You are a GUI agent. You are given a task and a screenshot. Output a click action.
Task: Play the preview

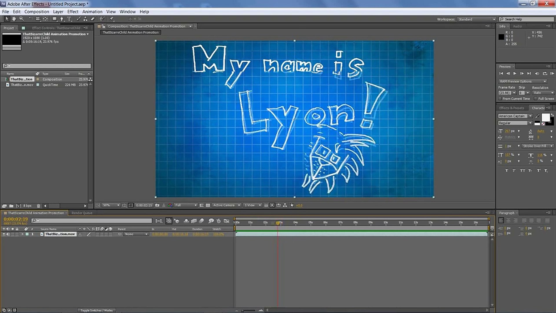515,74
